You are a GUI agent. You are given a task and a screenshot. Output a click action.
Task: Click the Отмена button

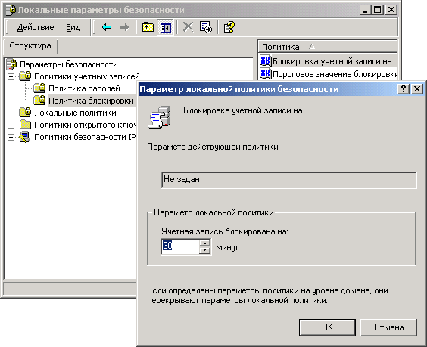point(388,327)
